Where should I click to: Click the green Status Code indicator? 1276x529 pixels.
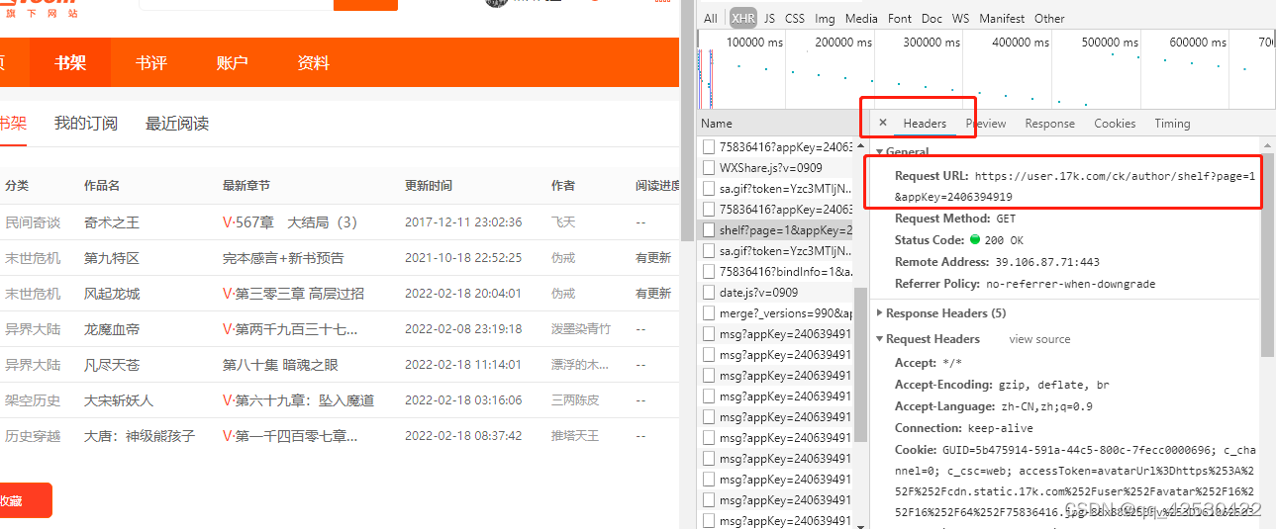975,239
